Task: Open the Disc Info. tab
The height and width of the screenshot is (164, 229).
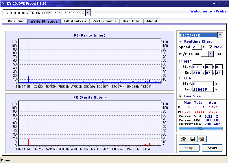Action: [132, 21]
